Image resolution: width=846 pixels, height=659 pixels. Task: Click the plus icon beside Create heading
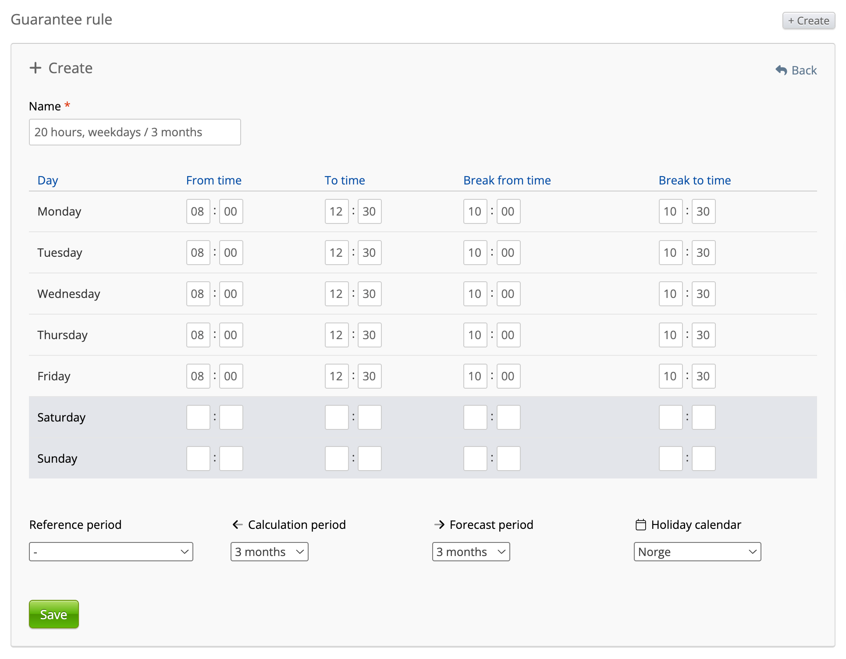(x=35, y=68)
